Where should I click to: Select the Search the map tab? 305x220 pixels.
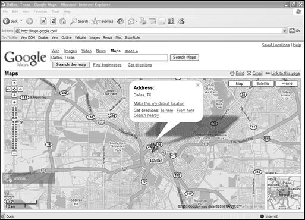[x=71, y=65]
